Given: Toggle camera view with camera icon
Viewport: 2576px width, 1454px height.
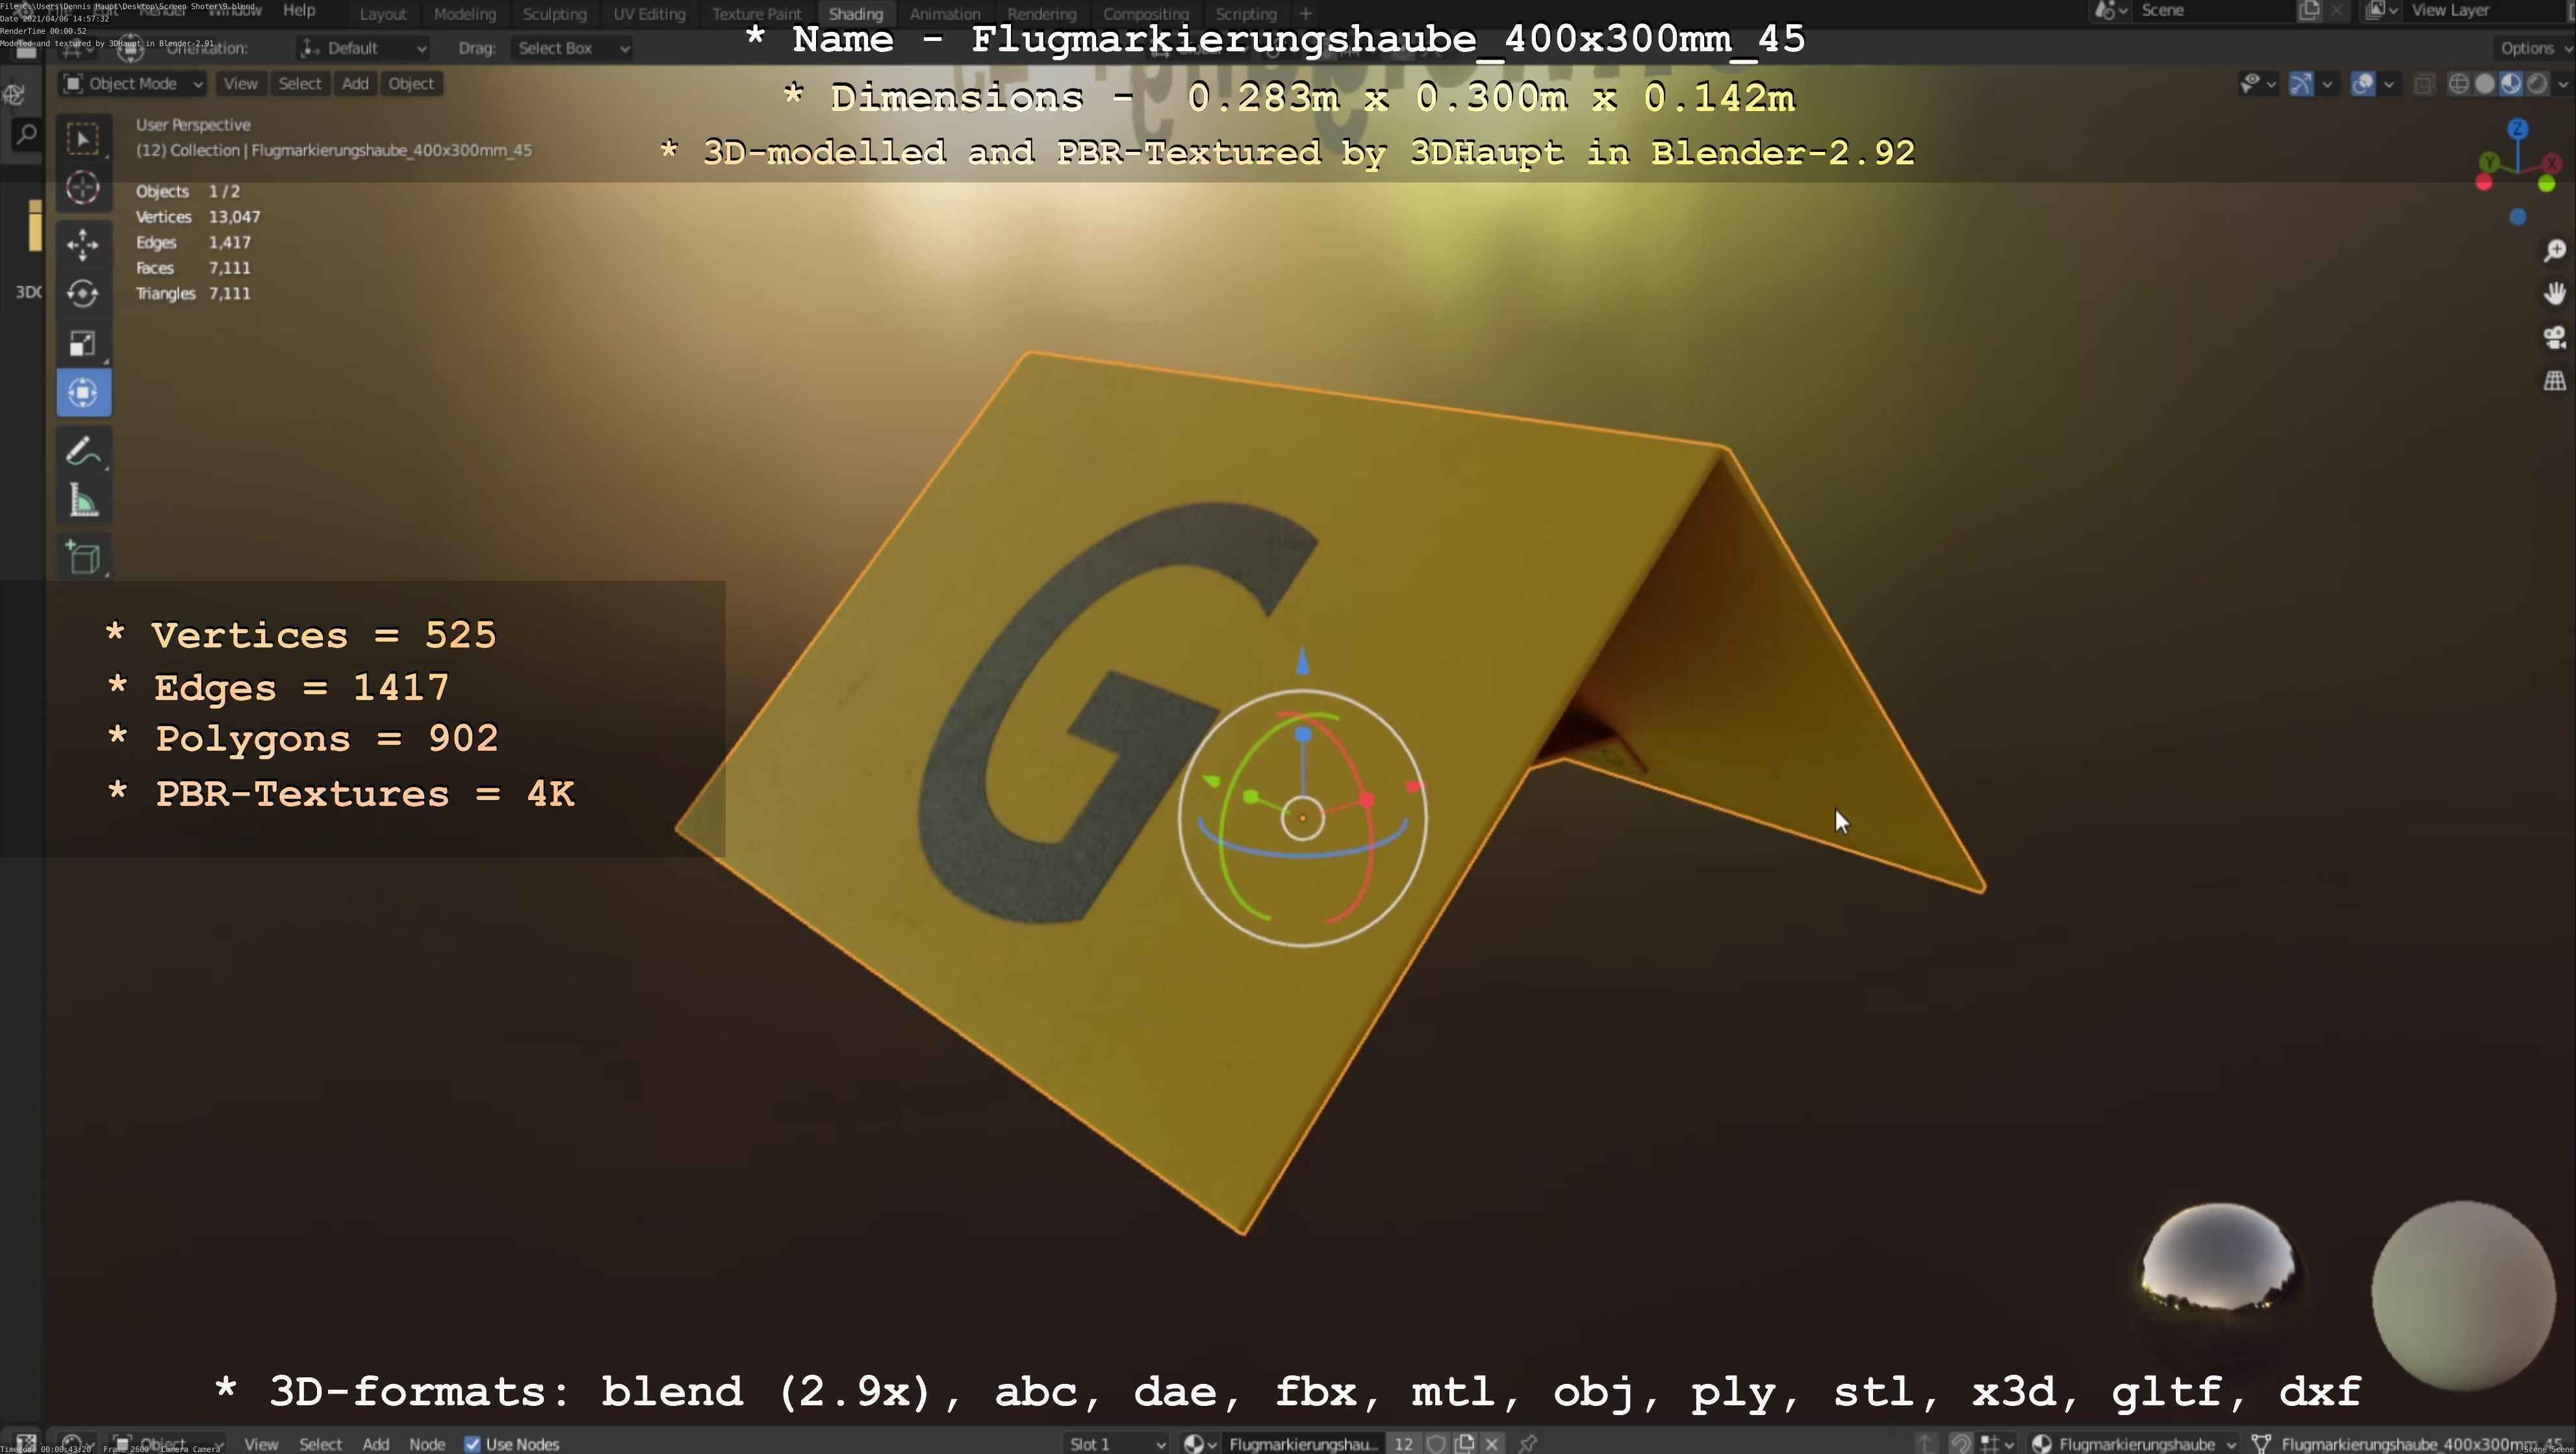Looking at the screenshot, I should [2554, 338].
